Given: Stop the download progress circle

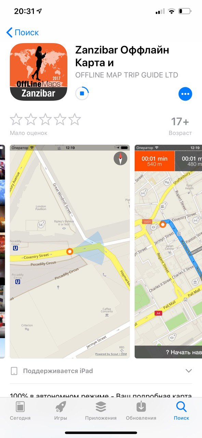Looking at the screenshot, I should pyautogui.click(x=82, y=93).
